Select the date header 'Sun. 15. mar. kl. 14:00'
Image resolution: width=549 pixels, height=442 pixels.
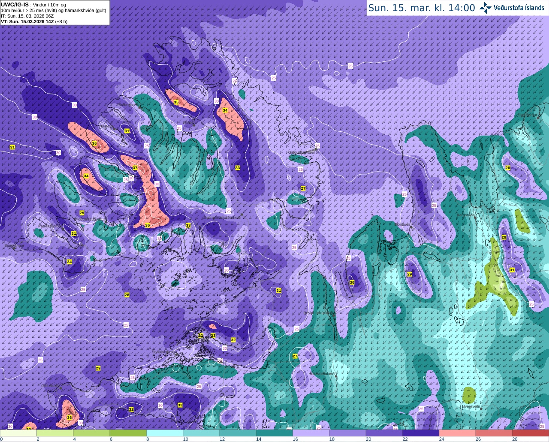click(x=422, y=8)
